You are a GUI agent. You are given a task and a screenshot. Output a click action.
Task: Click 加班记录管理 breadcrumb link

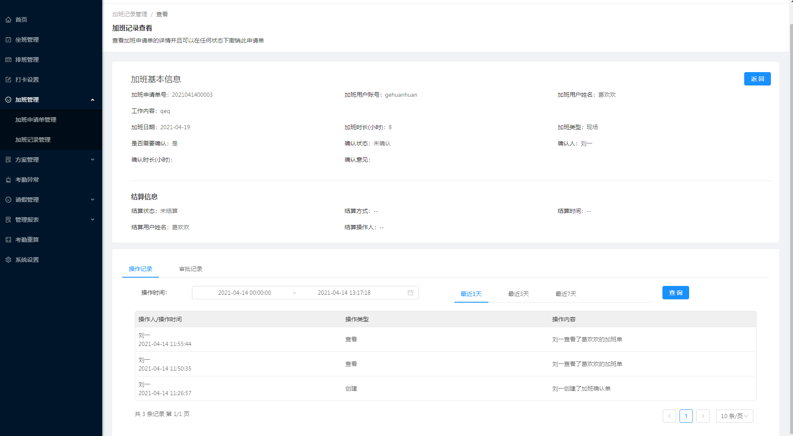pos(130,14)
